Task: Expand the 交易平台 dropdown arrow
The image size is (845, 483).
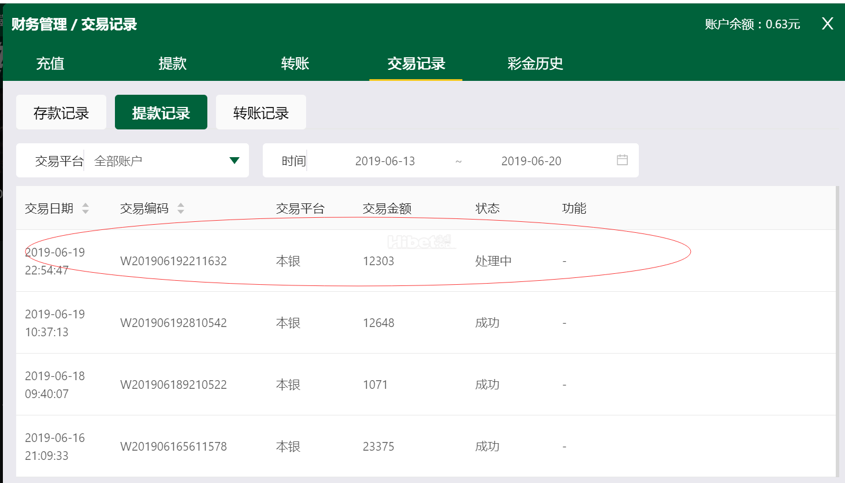Action: (x=234, y=161)
